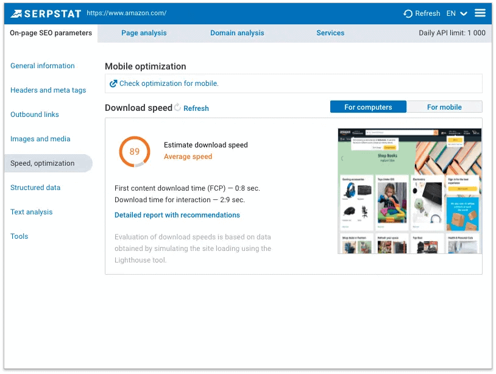Open the Headers and meta tags section
496x374 pixels.
click(48, 90)
